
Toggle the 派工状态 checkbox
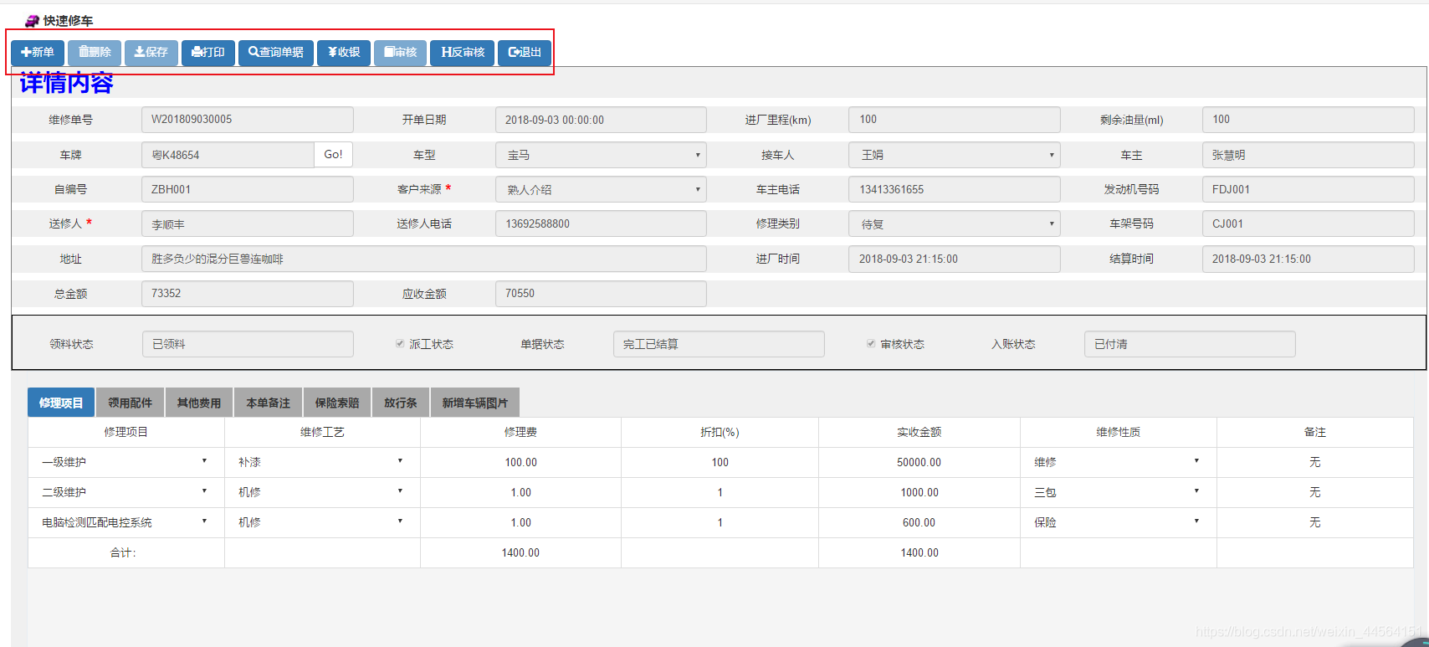[400, 344]
